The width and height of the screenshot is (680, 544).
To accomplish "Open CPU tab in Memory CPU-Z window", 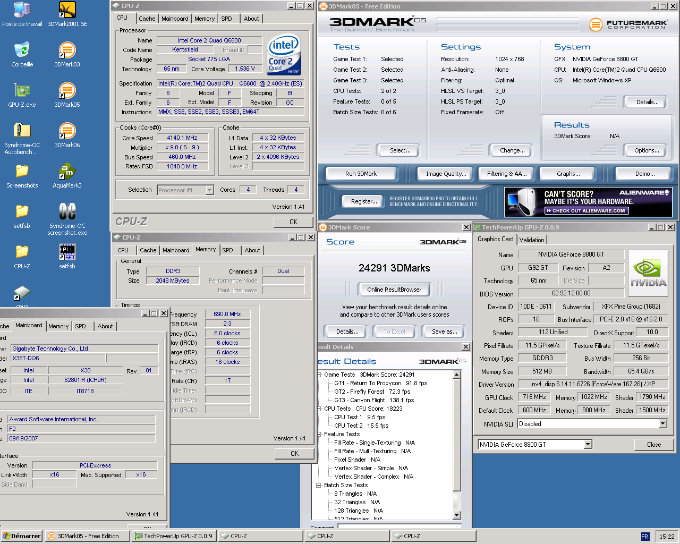I will coord(123,250).
